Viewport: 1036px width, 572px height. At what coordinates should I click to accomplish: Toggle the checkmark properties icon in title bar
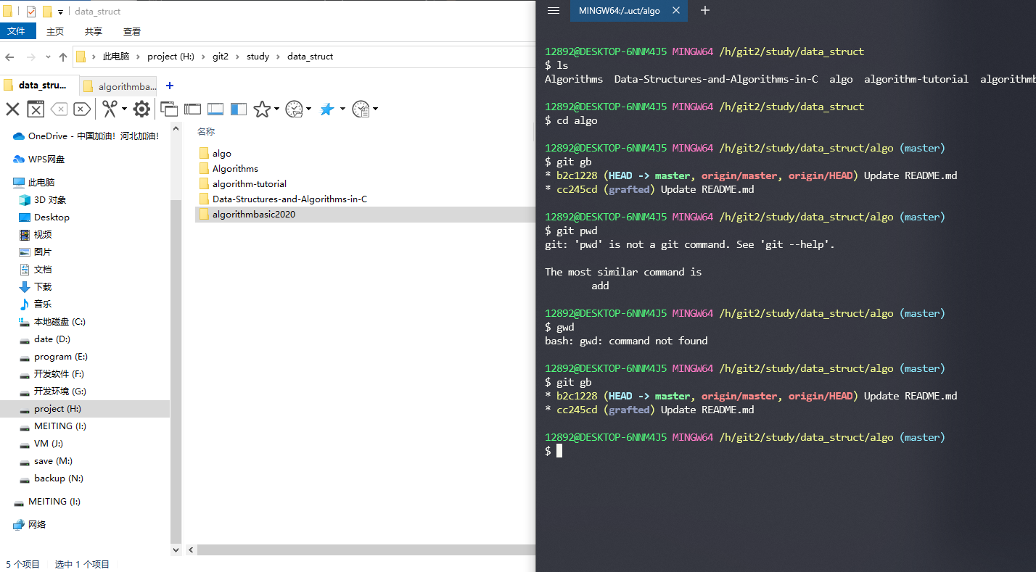(31, 12)
